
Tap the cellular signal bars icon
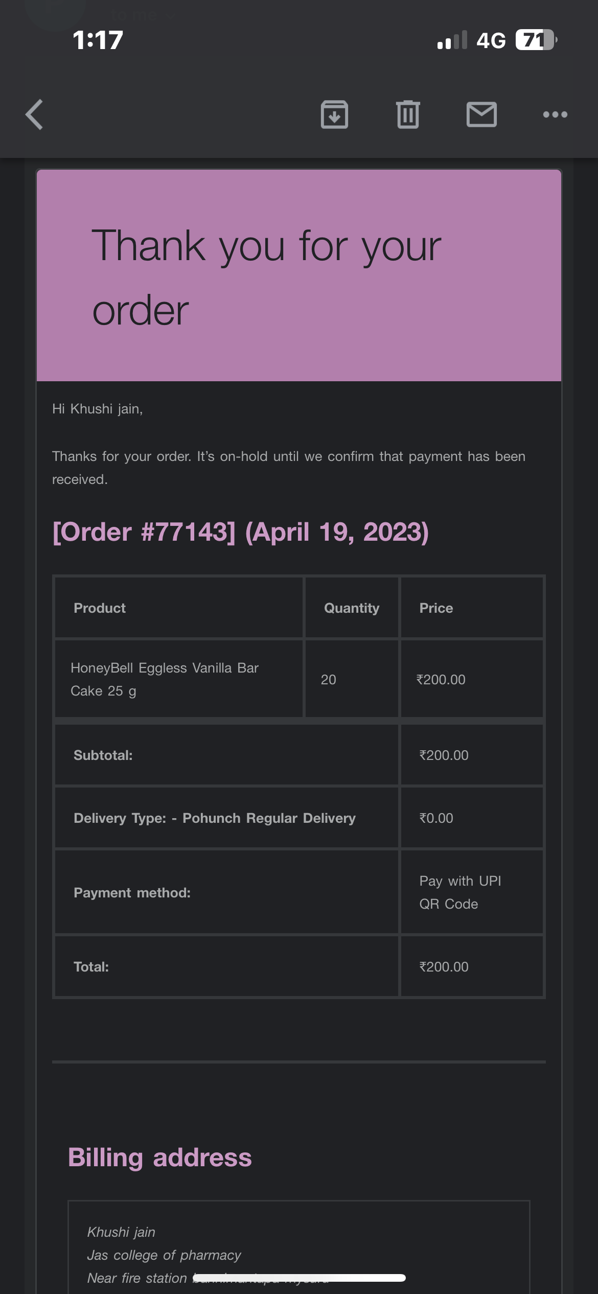pyautogui.click(x=452, y=40)
